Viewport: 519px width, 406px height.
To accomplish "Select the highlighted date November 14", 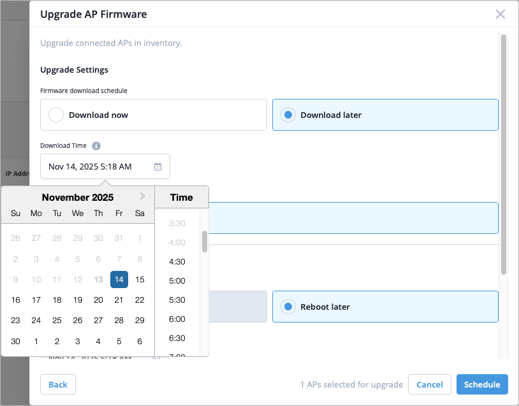I will pos(119,280).
